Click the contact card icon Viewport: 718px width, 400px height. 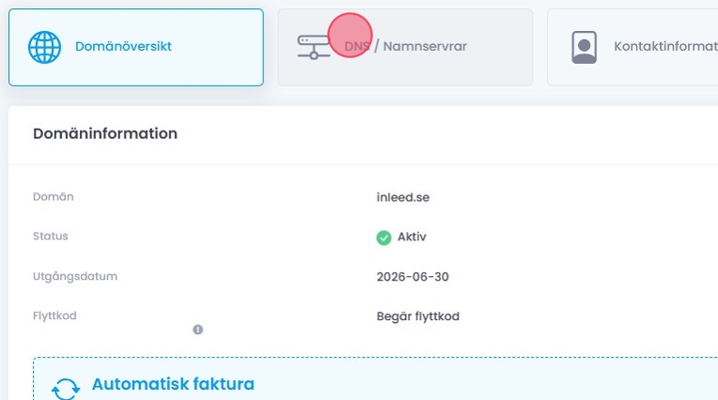tap(584, 47)
